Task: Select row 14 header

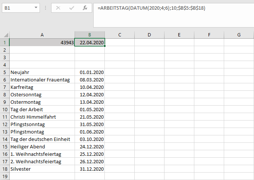Action: (x=4, y=139)
